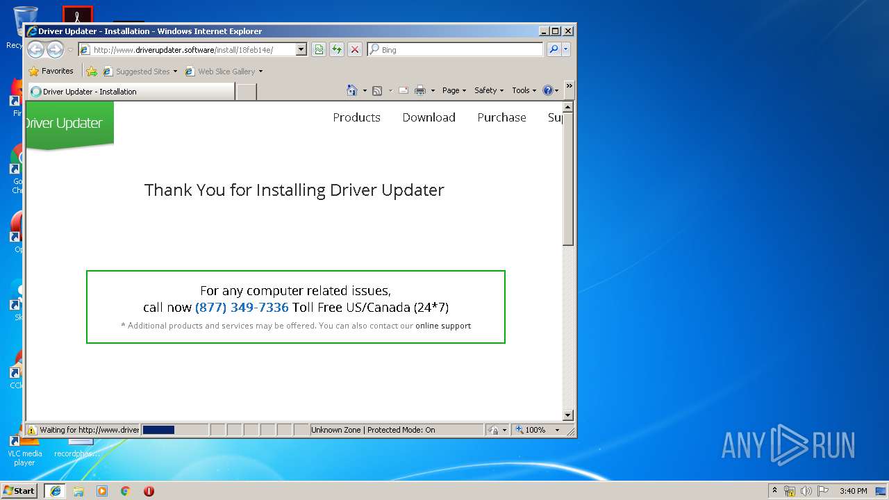Open the Page menu

[x=454, y=90]
